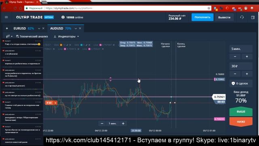Expand the AUDUSD tab dropdown chevron

(x=76, y=28)
